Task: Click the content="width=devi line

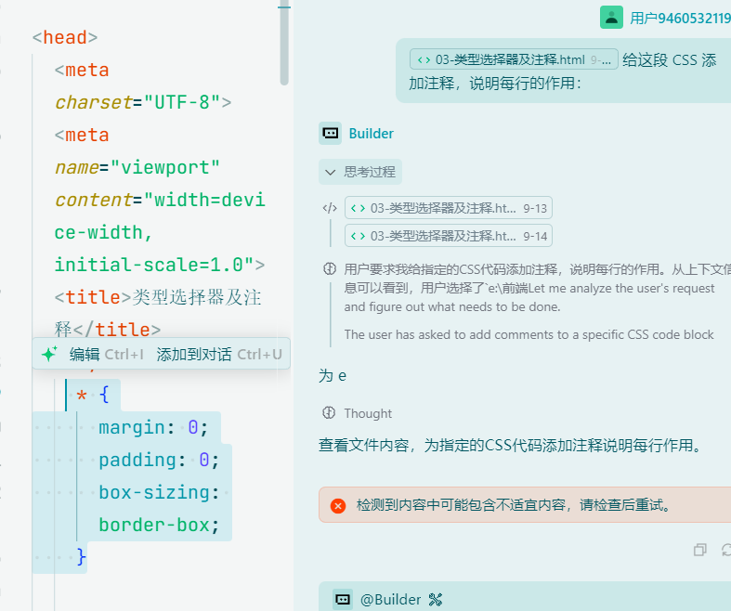Action: 160,200
